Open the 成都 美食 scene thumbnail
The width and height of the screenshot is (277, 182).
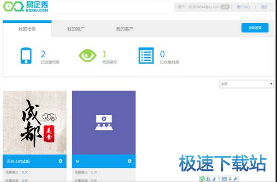pos(34,123)
